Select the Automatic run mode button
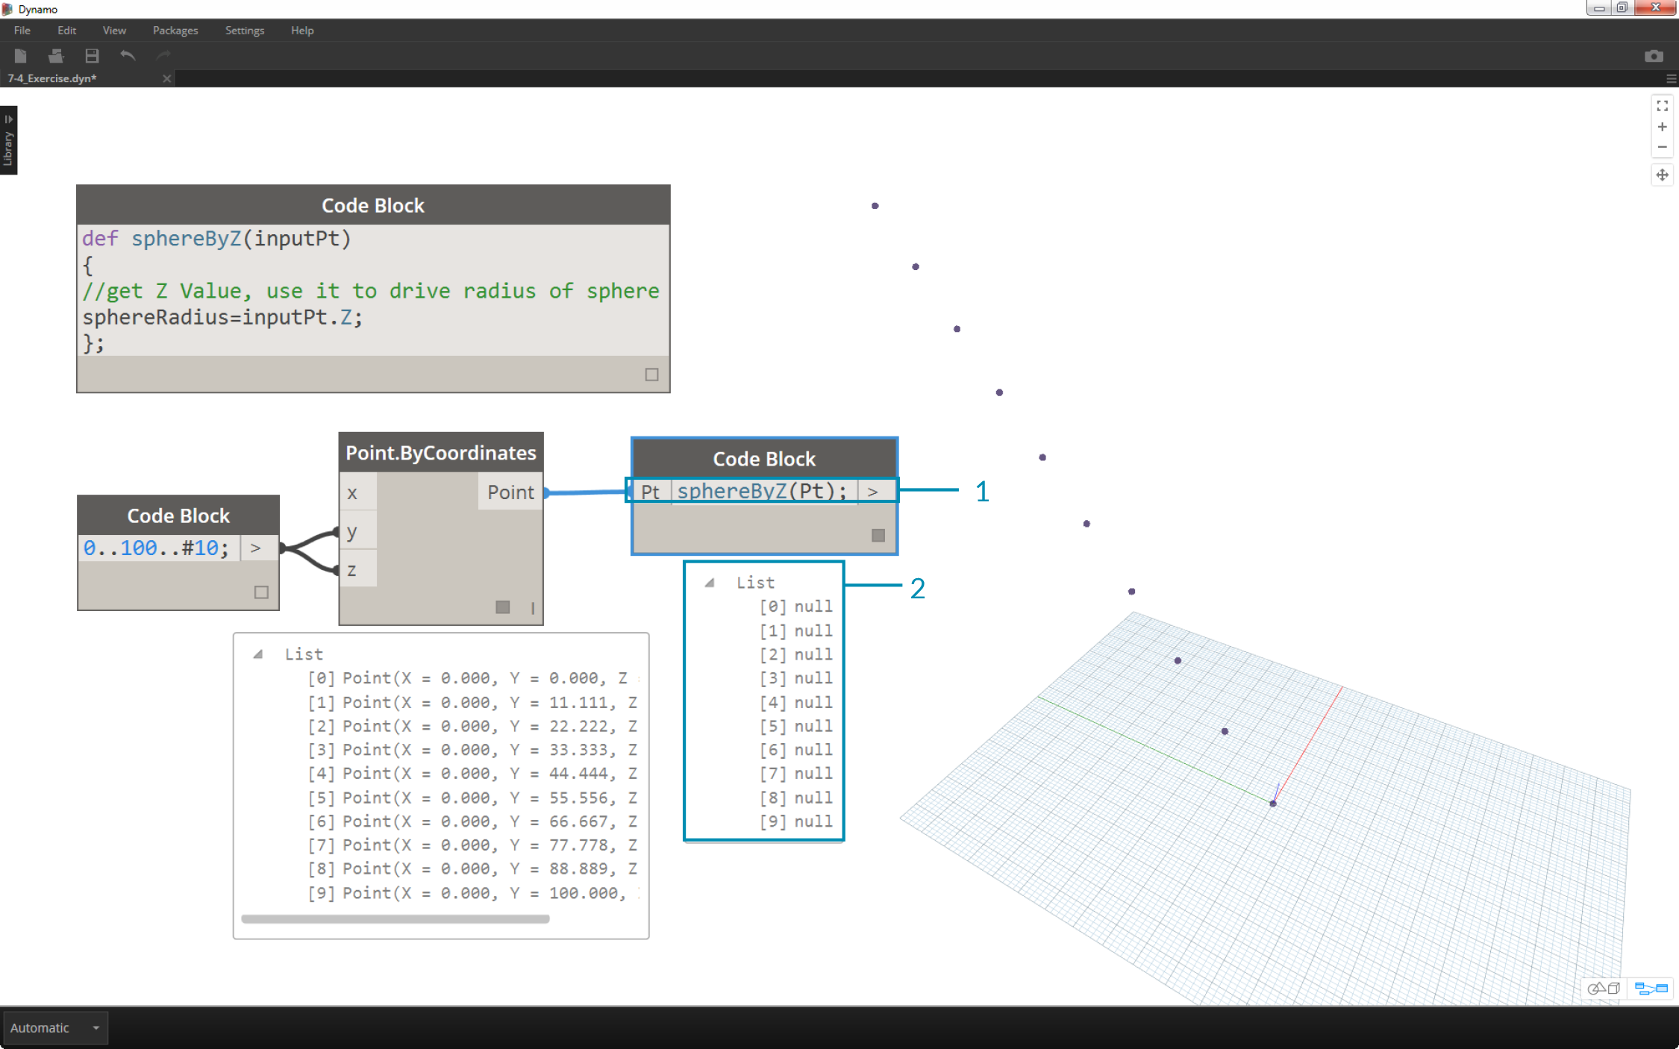Screen dimensions: 1679x1049 click(54, 1026)
